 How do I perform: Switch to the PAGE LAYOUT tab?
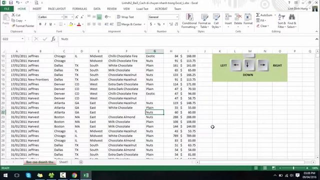(56, 9)
